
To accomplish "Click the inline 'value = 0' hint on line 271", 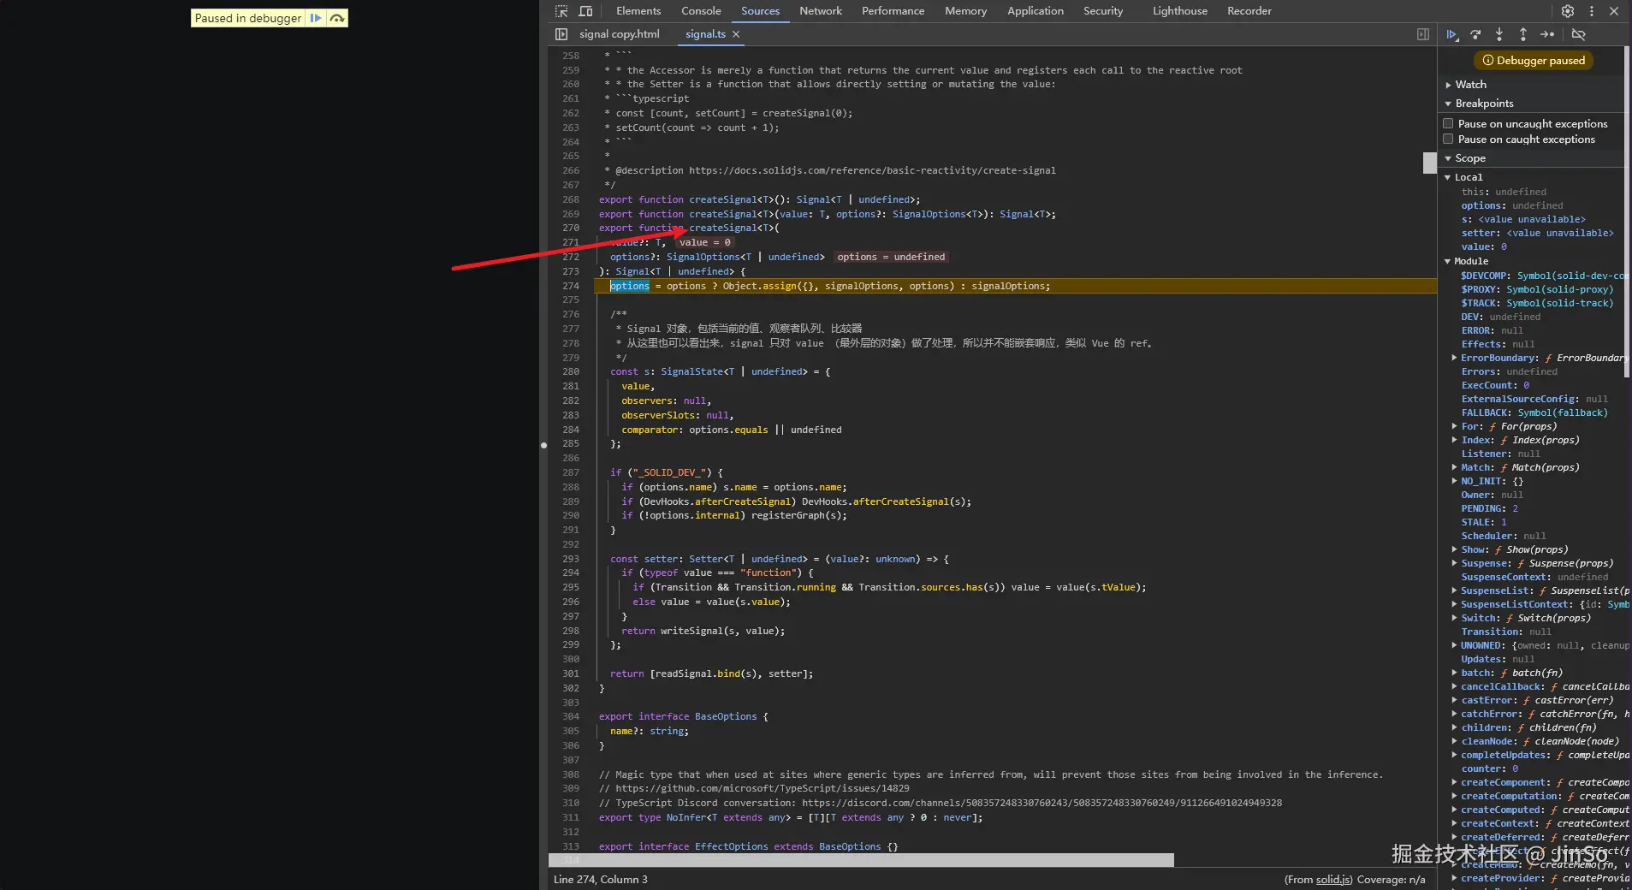I will [x=705, y=243].
